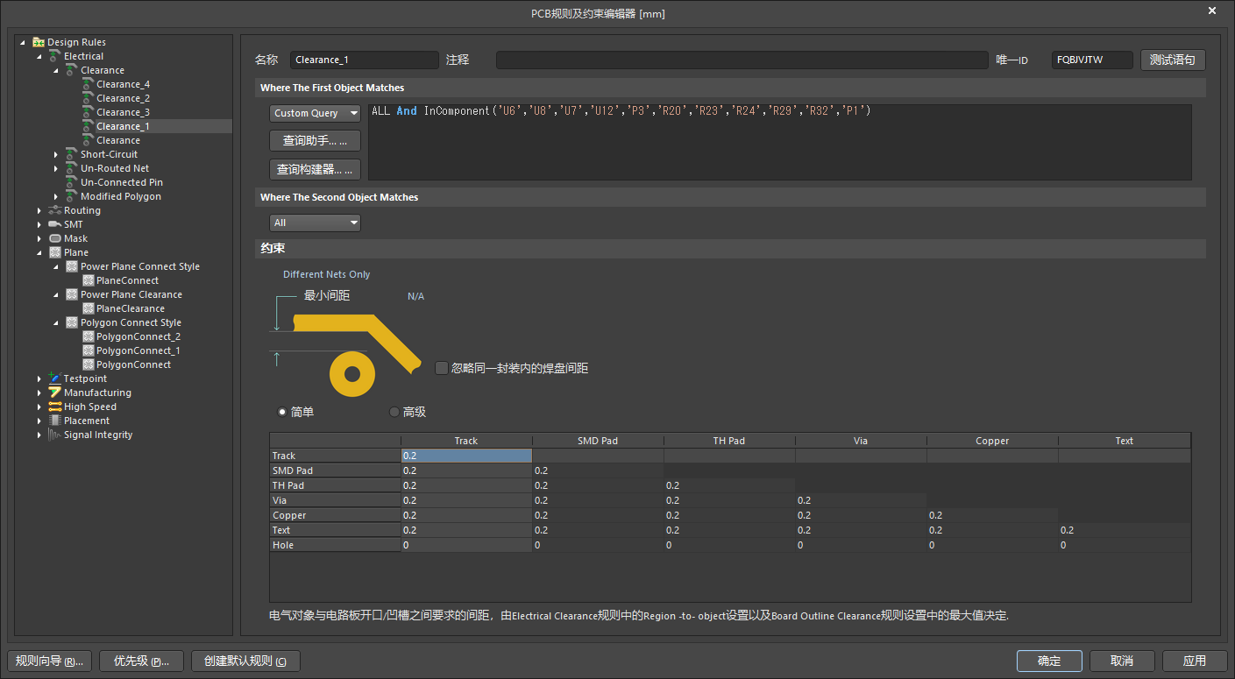The height and width of the screenshot is (679, 1235).
Task: Click the Via column header
Action: (861, 441)
